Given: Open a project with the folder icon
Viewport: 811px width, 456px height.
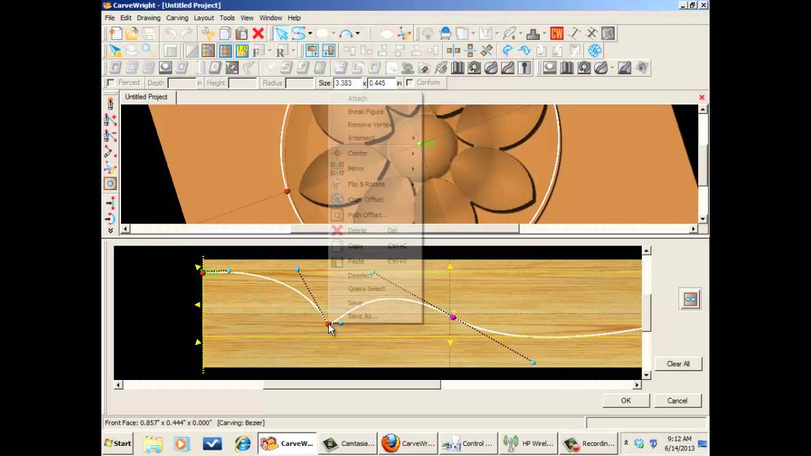Looking at the screenshot, I should (x=132, y=34).
